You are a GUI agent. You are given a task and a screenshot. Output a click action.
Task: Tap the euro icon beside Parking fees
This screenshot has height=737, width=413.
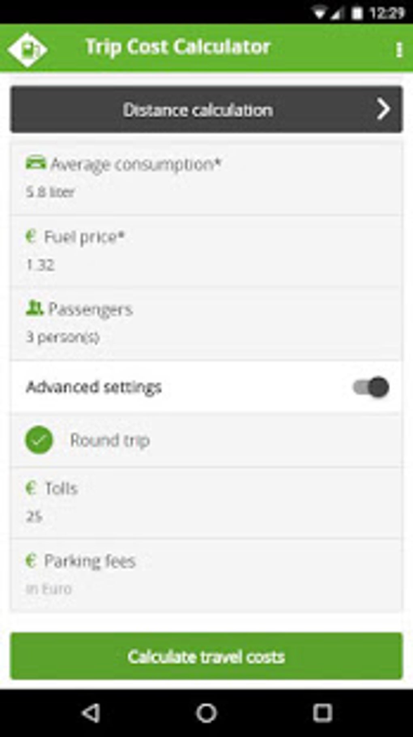31,560
